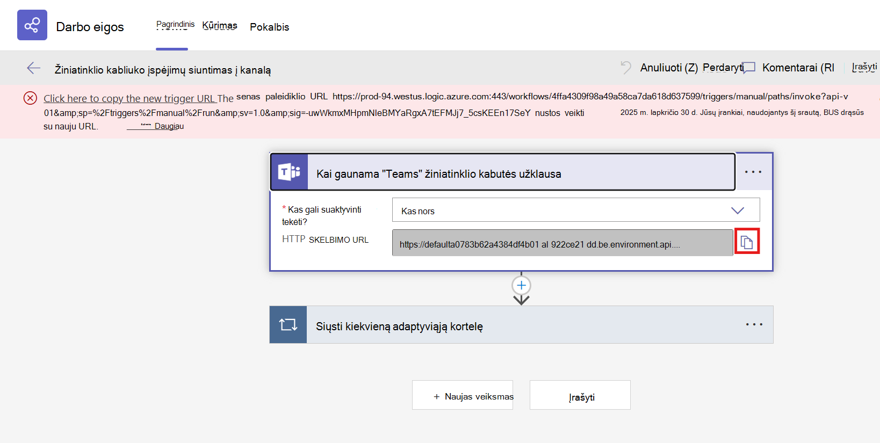The width and height of the screenshot is (880, 443).
Task: Copy the HTTP SKELBIMO URL with the copy icon
Action: 747,242
